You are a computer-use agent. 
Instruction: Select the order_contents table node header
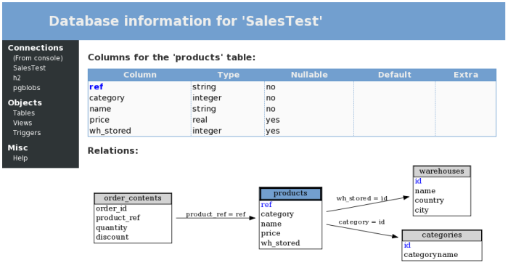pyautogui.click(x=133, y=198)
